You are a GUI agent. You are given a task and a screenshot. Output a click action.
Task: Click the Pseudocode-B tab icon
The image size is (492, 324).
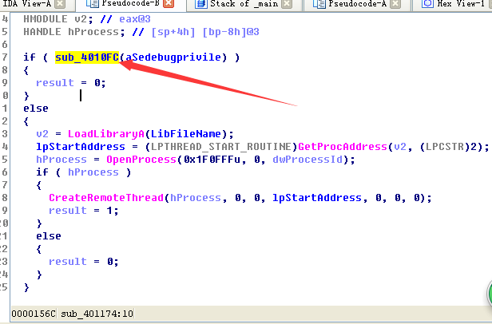[92, 5]
